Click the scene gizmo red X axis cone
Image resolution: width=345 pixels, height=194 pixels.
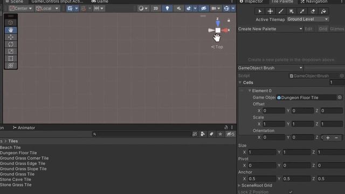click(225, 30)
